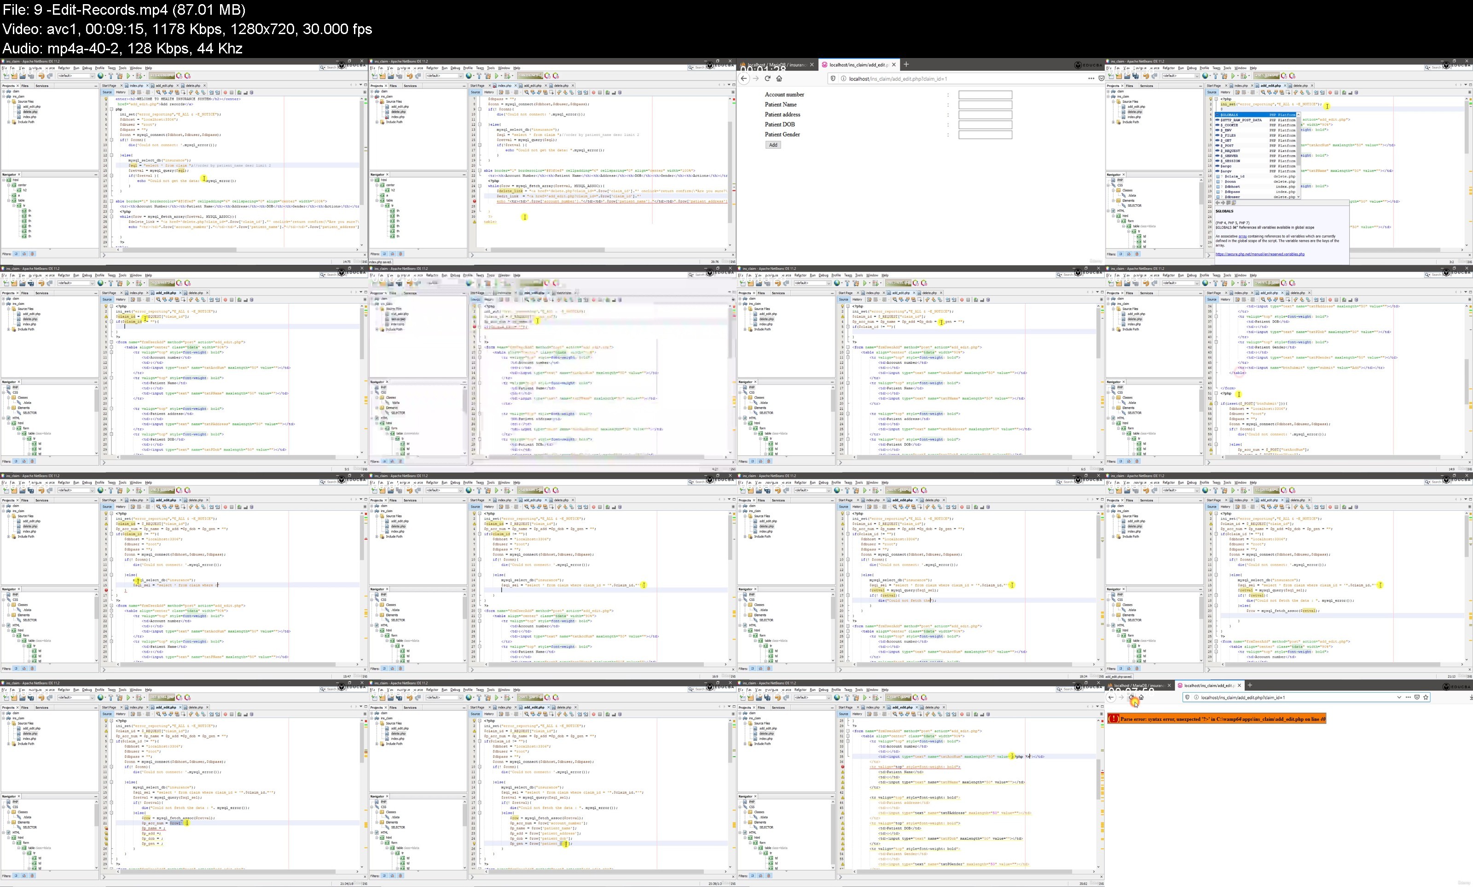
Task: Click New Project icon in autocomplete frame toolbar
Action: 1119,76
